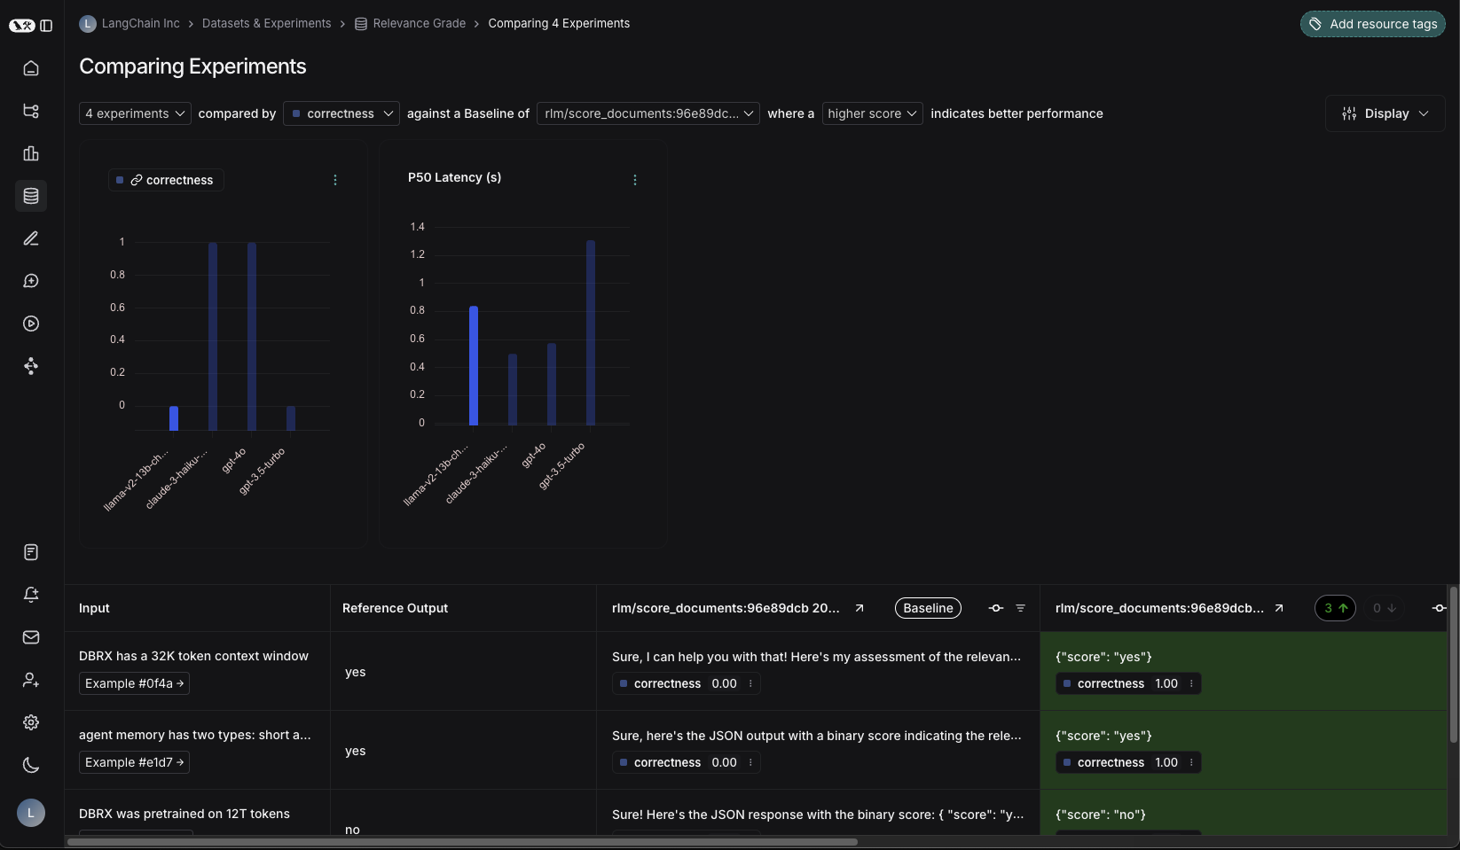Open the Home icon in the sidebar
The height and width of the screenshot is (850, 1460).
[x=31, y=68]
